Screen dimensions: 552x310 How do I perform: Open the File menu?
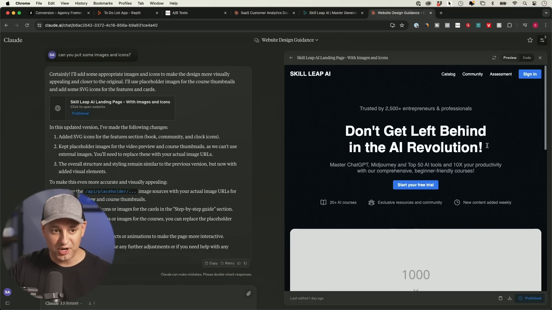(39, 3)
